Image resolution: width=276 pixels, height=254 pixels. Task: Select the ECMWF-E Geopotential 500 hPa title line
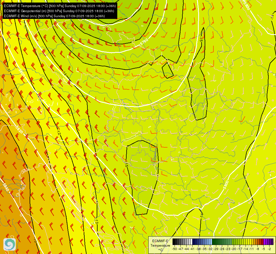(59, 11)
